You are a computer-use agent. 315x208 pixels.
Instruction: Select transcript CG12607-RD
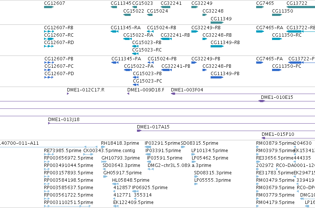click(x=49, y=46)
